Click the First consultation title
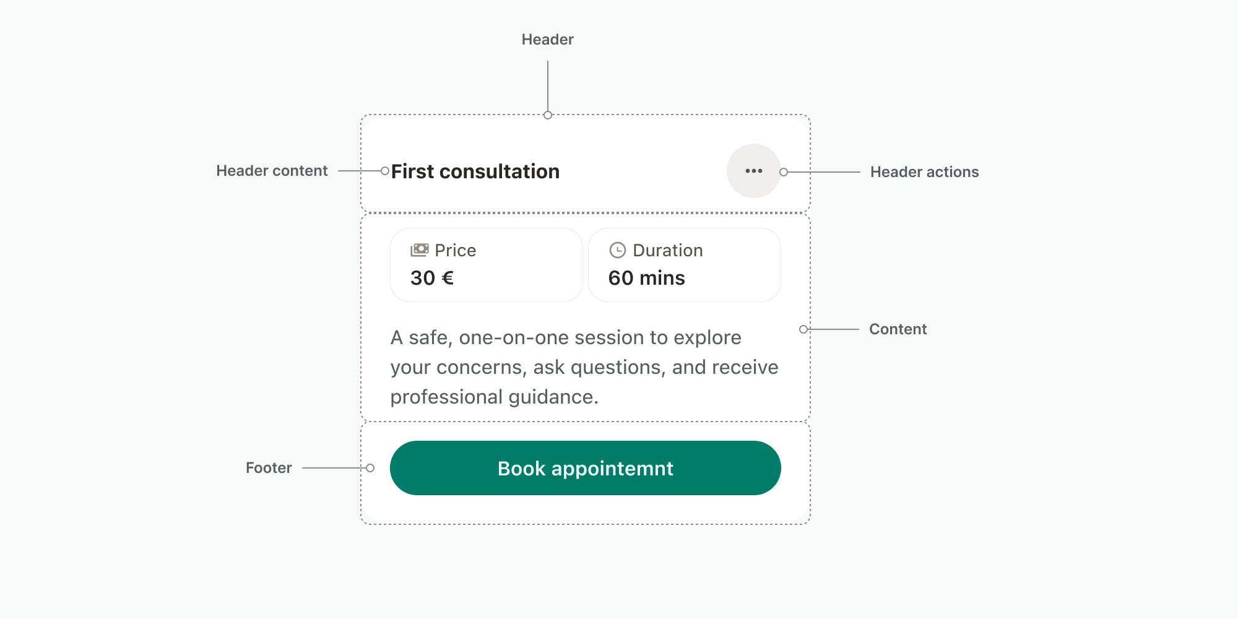 pos(475,171)
